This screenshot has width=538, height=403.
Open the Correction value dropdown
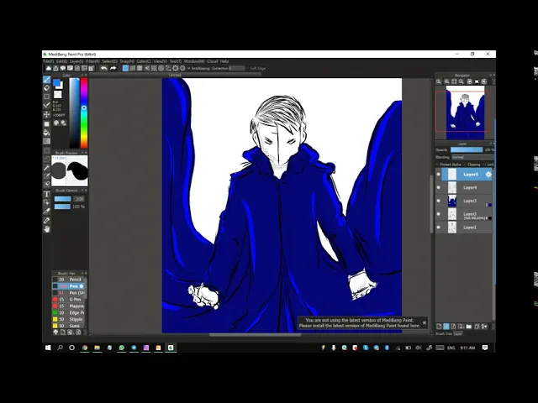(x=237, y=68)
